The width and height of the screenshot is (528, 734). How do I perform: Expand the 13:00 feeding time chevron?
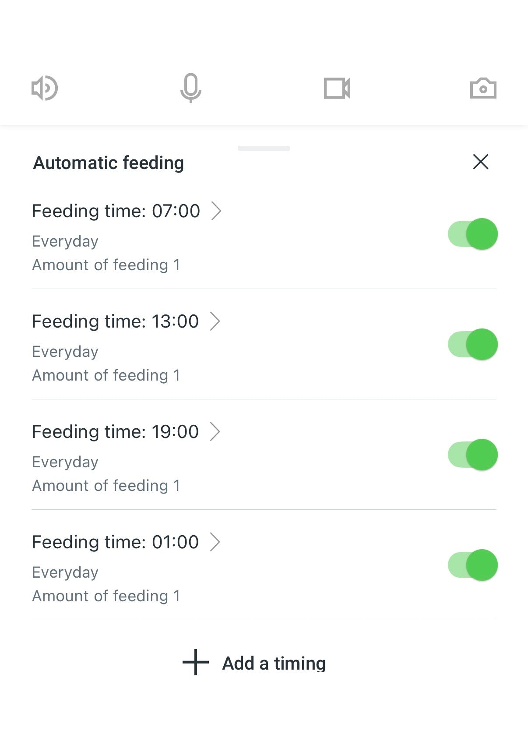tap(215, 321)
